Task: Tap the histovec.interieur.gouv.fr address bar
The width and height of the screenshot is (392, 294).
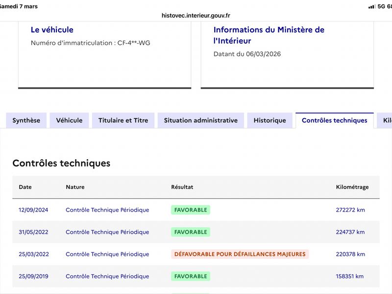Action: click(x=196, y=15)
